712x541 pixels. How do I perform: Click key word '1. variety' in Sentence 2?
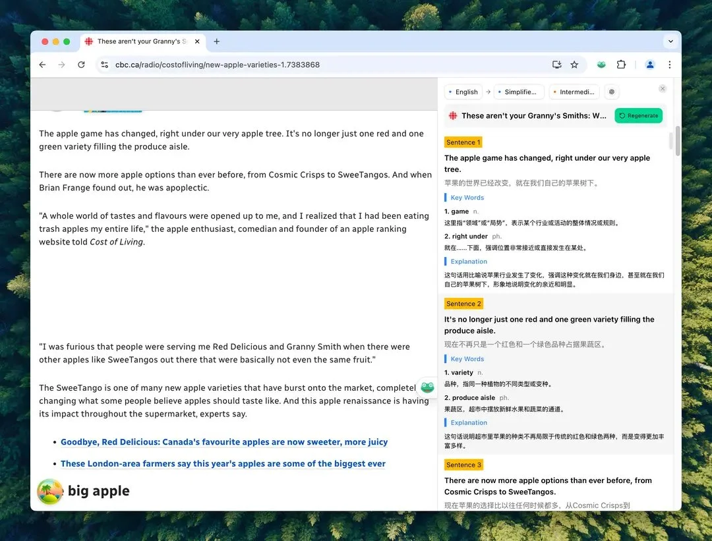(459, 372)
